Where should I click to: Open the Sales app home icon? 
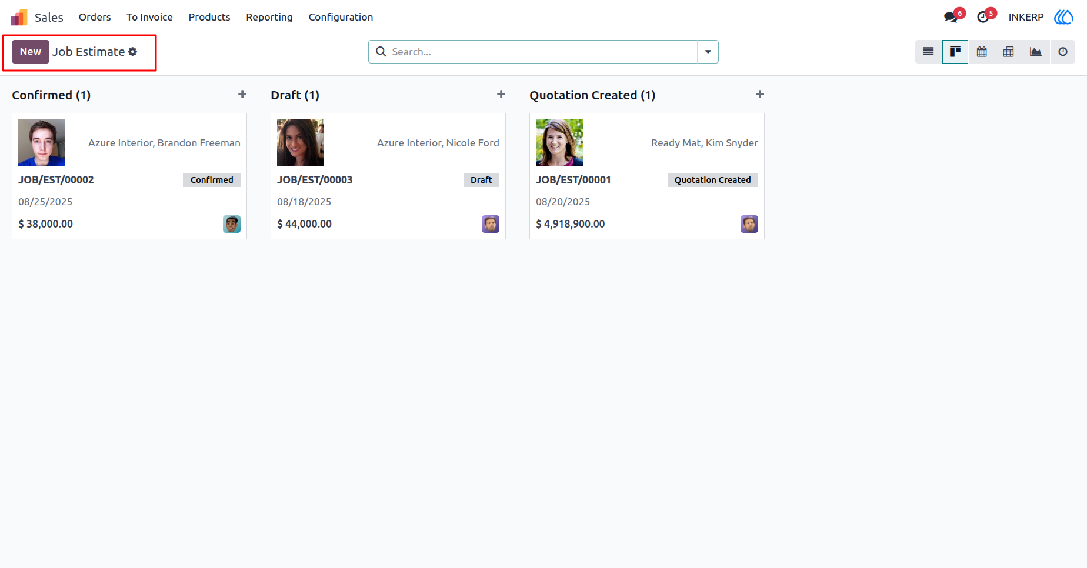click(x=19, y=17)
